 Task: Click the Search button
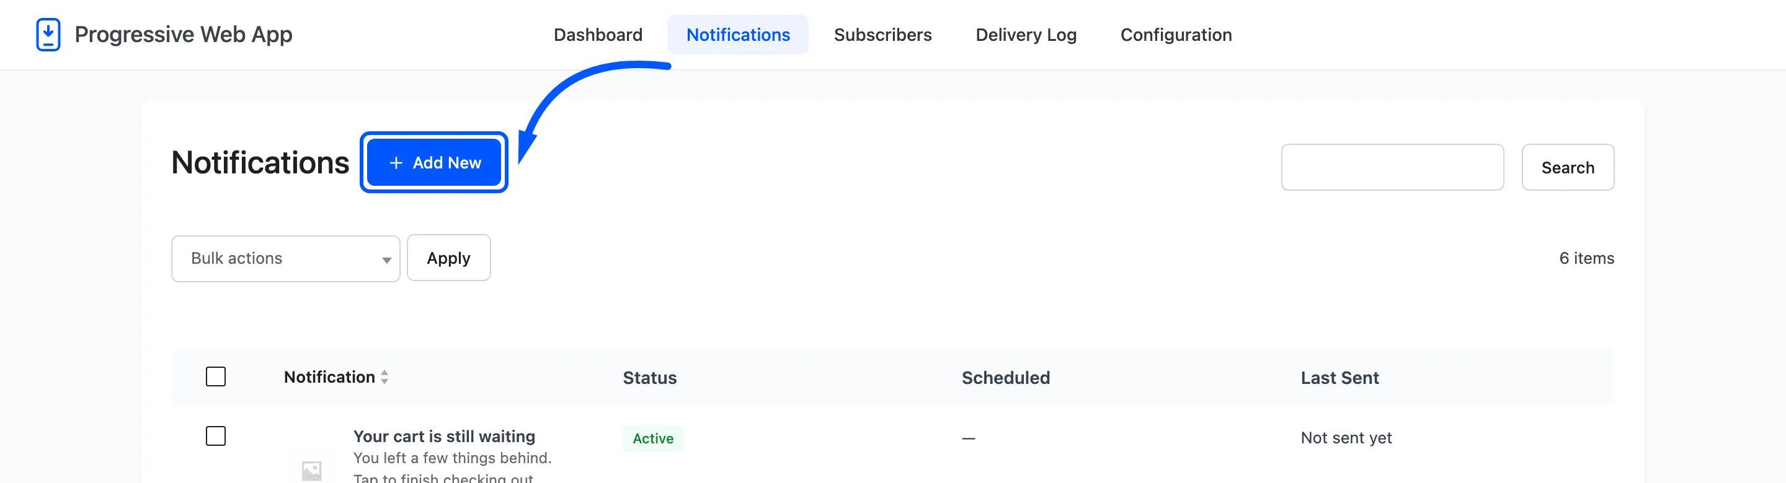pos(1568,167)
